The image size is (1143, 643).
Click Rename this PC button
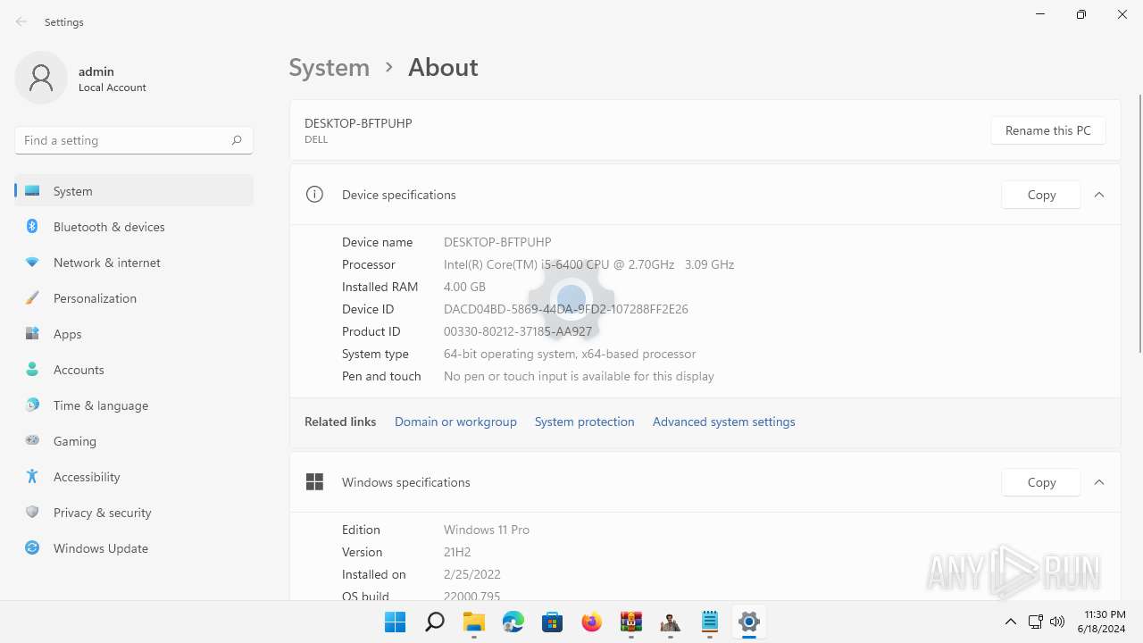(1047, 130)
